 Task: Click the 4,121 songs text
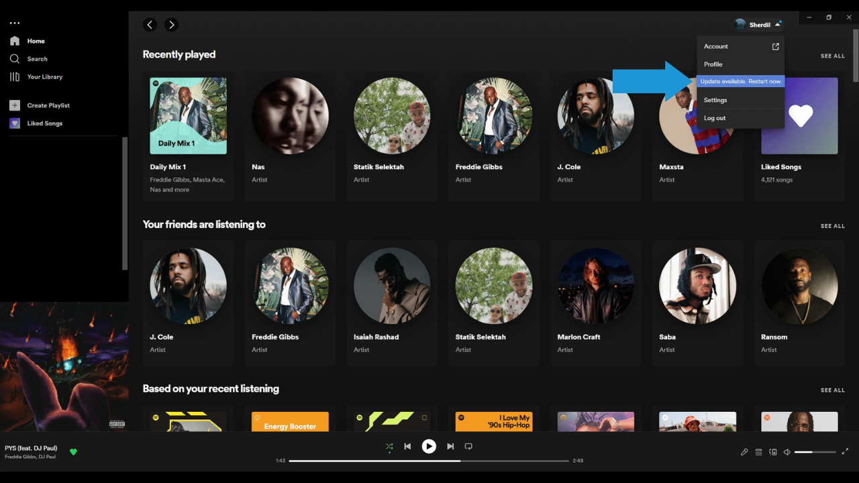tap(777, 180)
